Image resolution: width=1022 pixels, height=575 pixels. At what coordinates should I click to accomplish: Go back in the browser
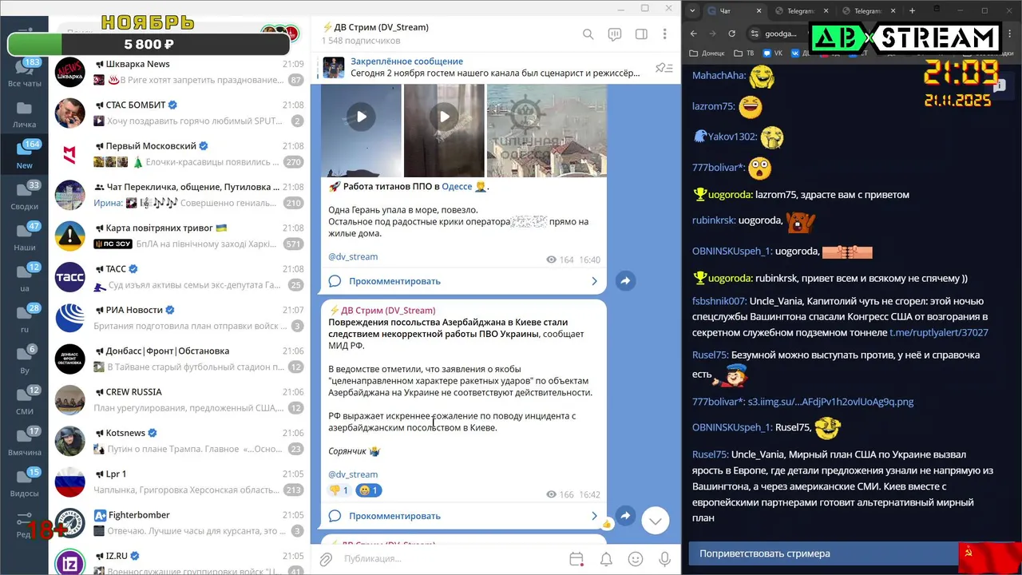(693, 34)
